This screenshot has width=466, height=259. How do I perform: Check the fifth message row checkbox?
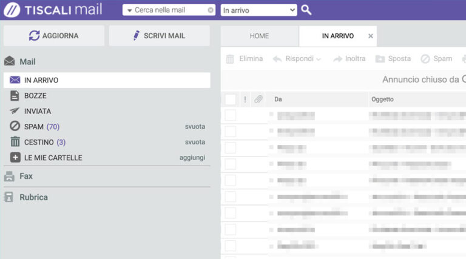[x=231, y=180]
